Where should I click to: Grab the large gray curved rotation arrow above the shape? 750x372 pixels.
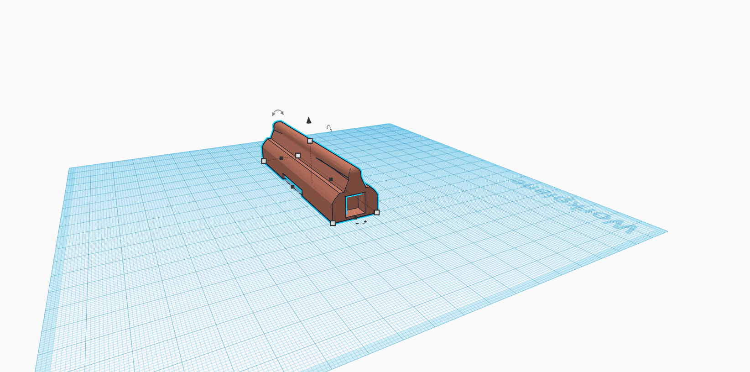click(x=278, y=112)
